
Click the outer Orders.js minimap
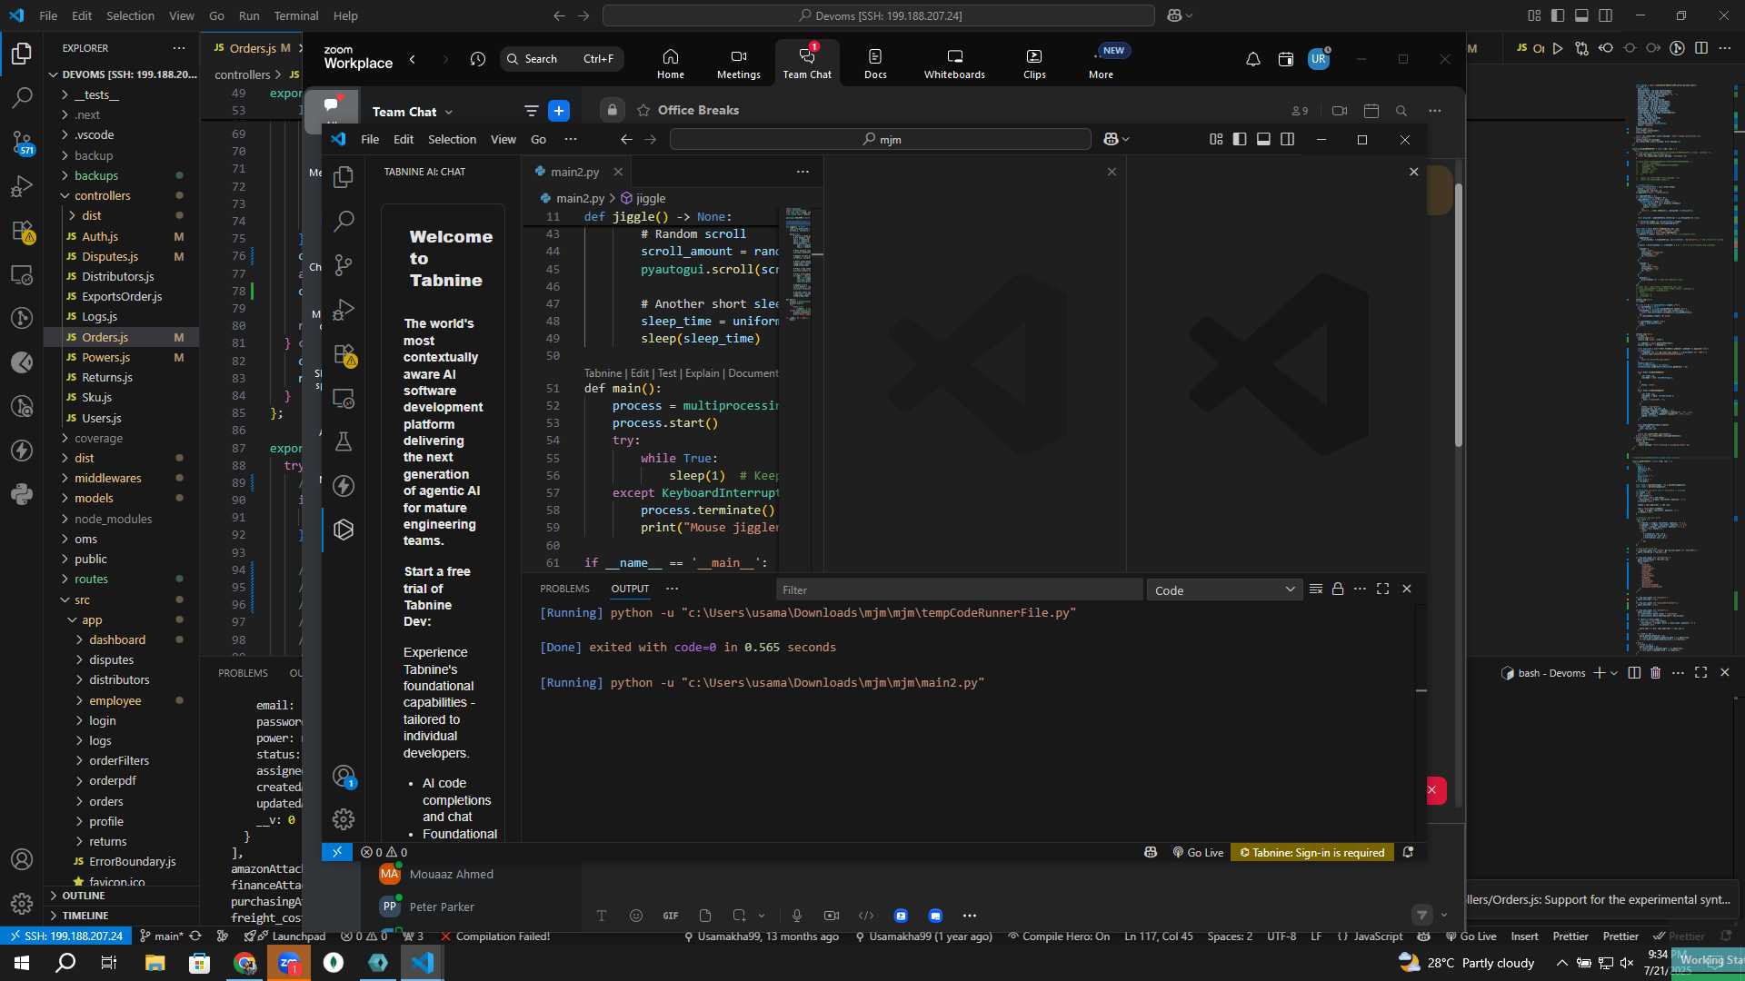[x=1681, y=368]
